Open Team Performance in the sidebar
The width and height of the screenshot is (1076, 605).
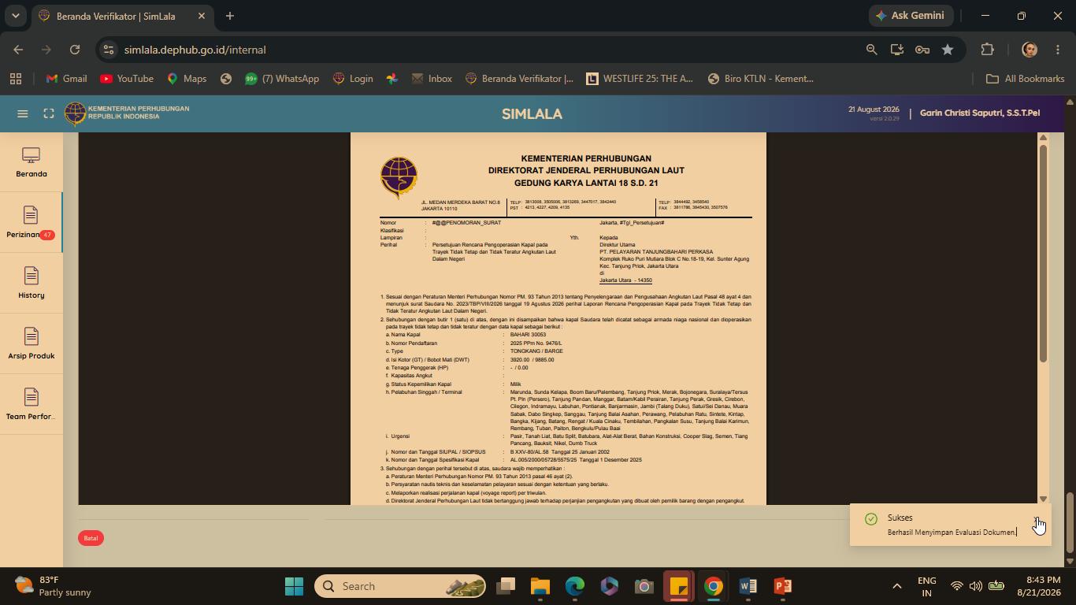32,405
